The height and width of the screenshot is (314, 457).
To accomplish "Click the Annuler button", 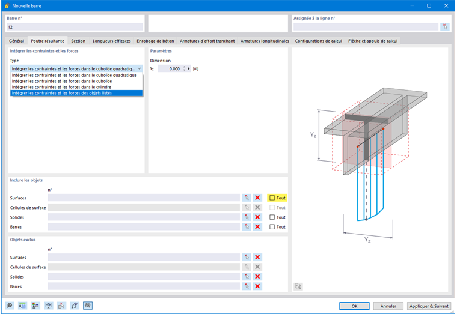I will pyautogui.click(x=388, y=306).
